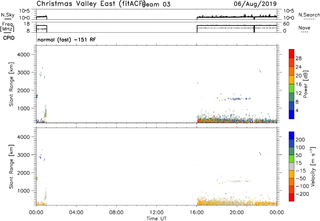Viewport: 320px width, 221px height.
Task: Click the "20:00" time tick label
Action: point(237,212)
